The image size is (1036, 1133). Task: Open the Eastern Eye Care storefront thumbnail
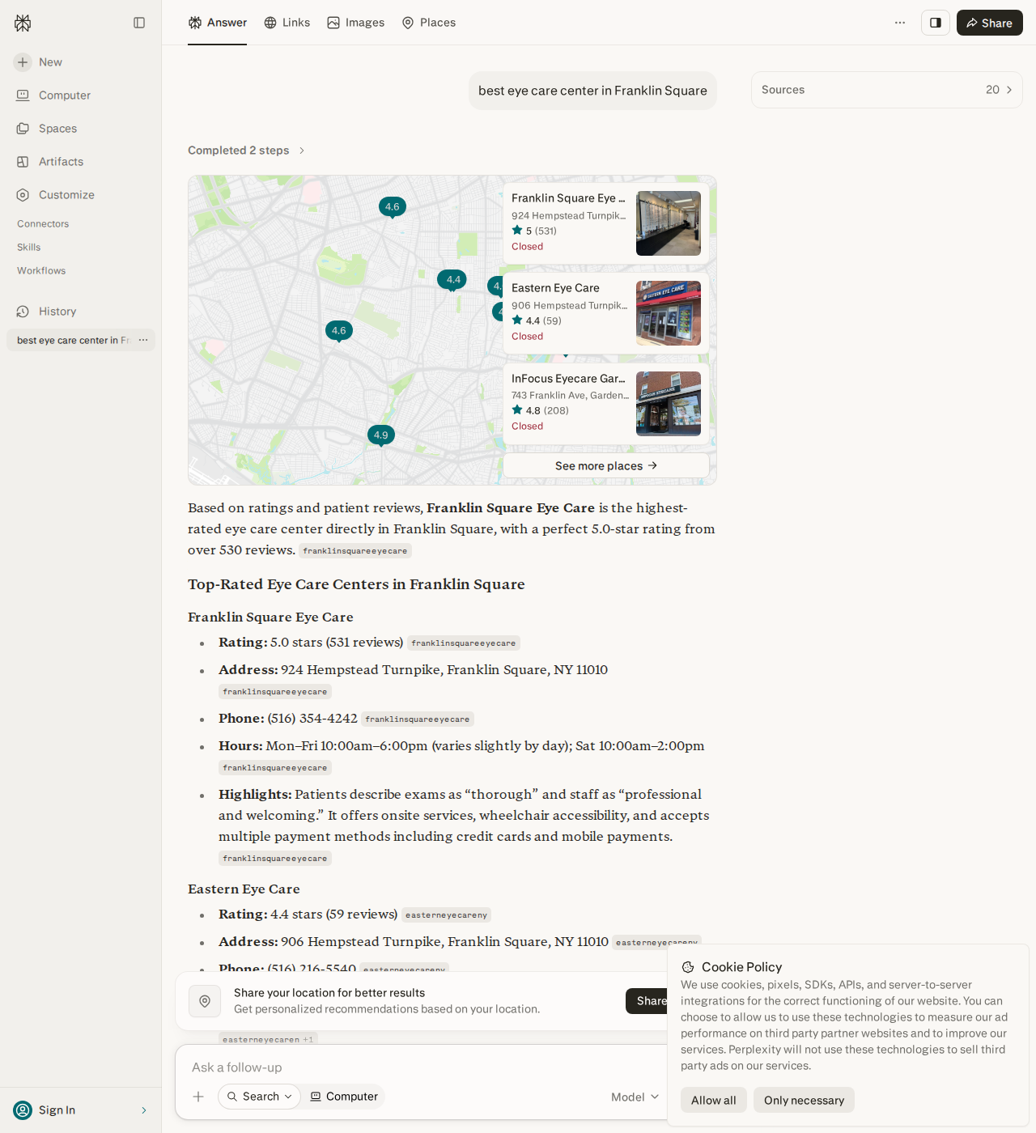point(669,313)
